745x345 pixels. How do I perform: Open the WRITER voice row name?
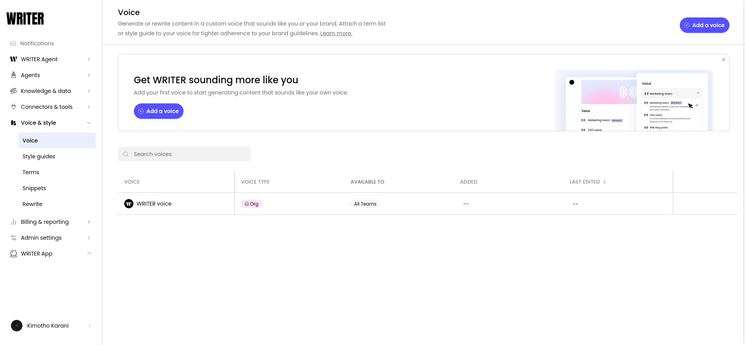(x=154, y=204)
